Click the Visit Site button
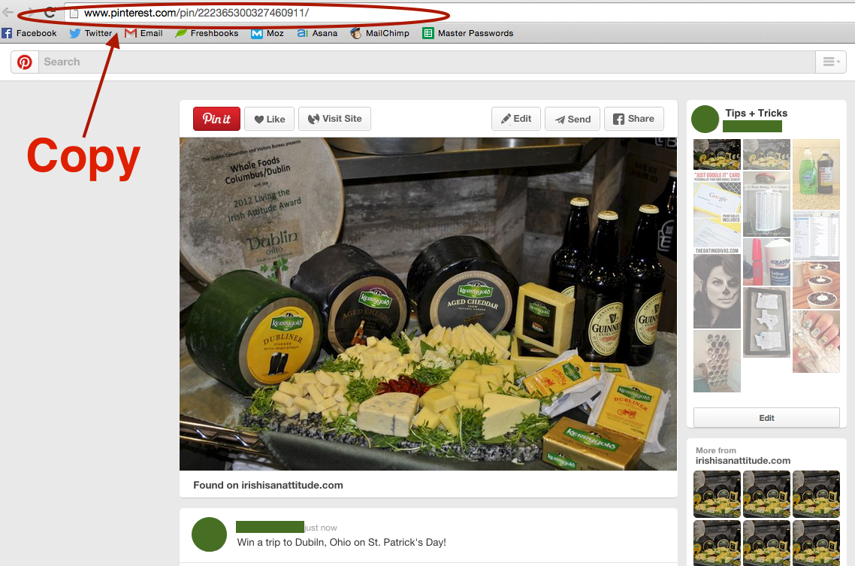 point(335,119)
